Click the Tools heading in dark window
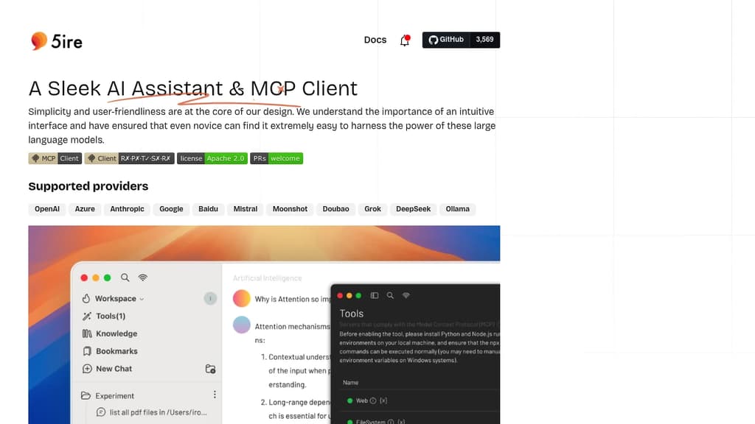Image resolution: width=755 pixels, height=424 pixels. click(x=352, y=314)
